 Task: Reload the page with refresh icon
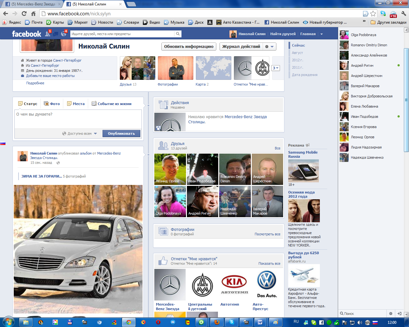pyautogui.click(x=24, y=13)
